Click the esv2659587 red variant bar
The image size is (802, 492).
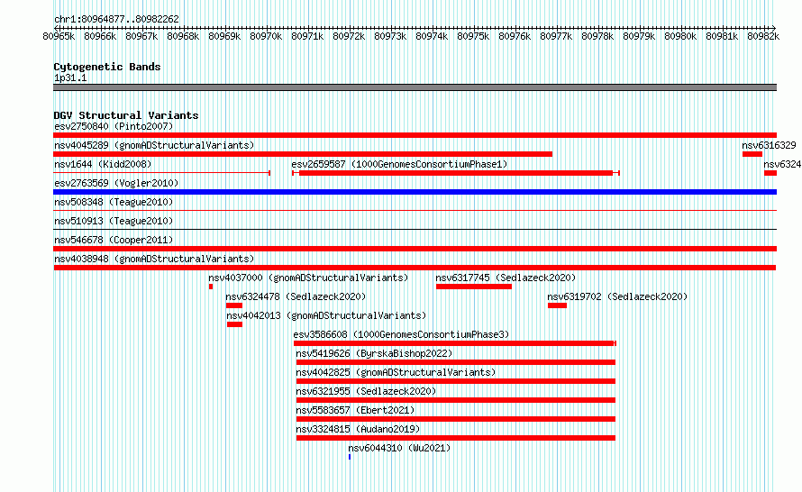point(456,173)
